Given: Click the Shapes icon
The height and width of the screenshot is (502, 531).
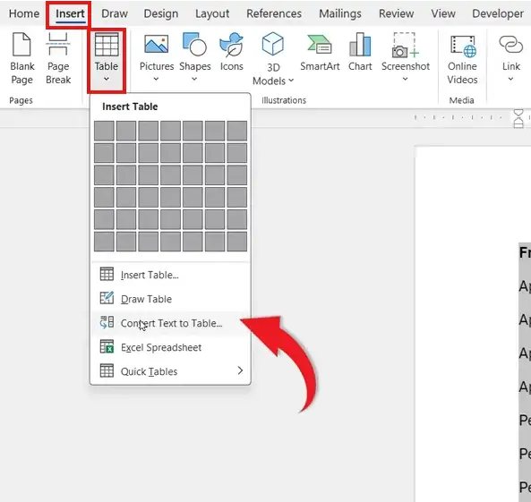Looking at the screenshot, I should [x=194, y=45].
